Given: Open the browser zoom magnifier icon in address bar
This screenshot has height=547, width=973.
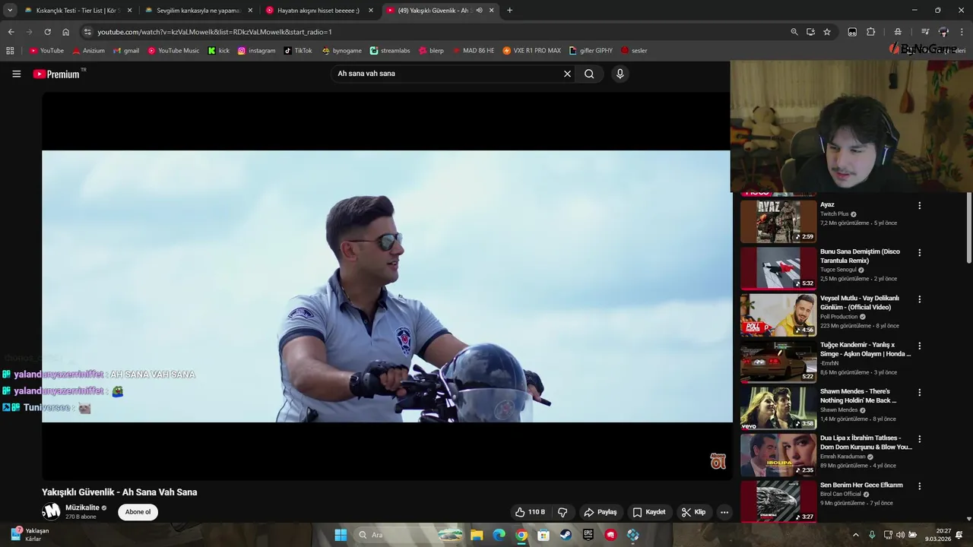Looking at the screenshot, I should point(794,32).
